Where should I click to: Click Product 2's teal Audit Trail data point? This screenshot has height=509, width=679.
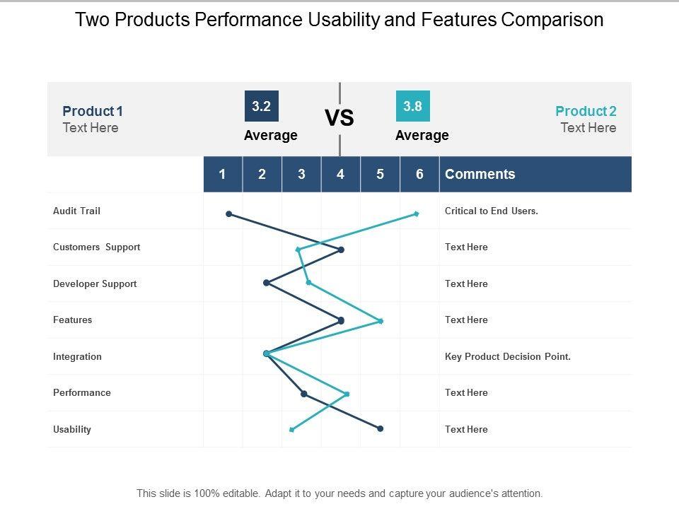point(417,213)
